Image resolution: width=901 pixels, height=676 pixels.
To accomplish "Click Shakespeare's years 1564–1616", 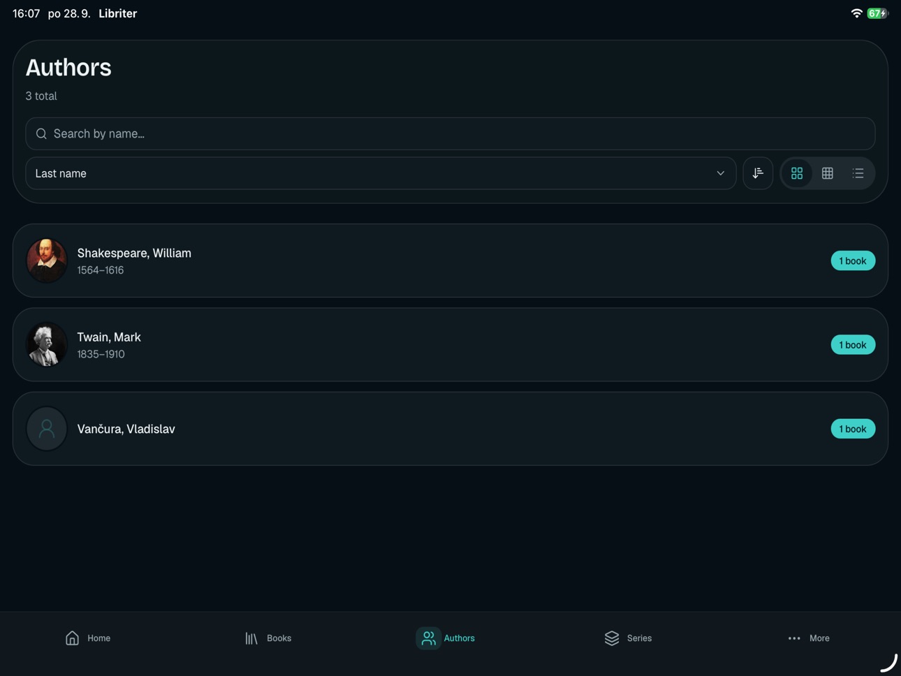I will [x=101, y=270].
